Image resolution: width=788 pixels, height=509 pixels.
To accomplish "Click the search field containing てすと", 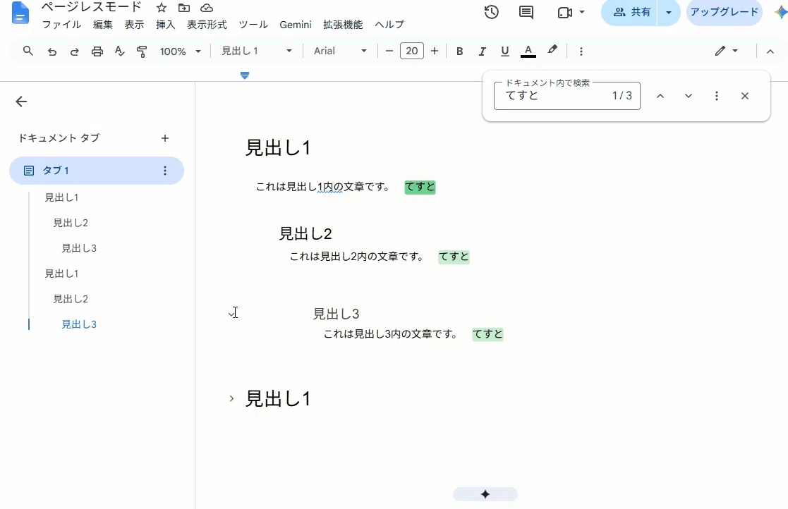I will 567,96.
